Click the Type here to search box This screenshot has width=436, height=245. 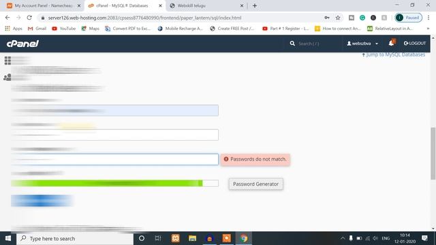tap(75, 238)
